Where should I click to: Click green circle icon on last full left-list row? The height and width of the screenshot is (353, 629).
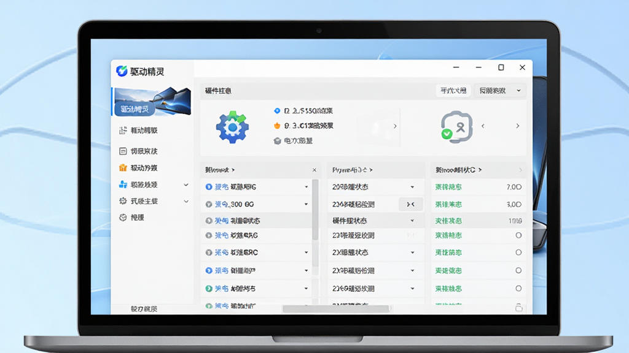point(209,289)
